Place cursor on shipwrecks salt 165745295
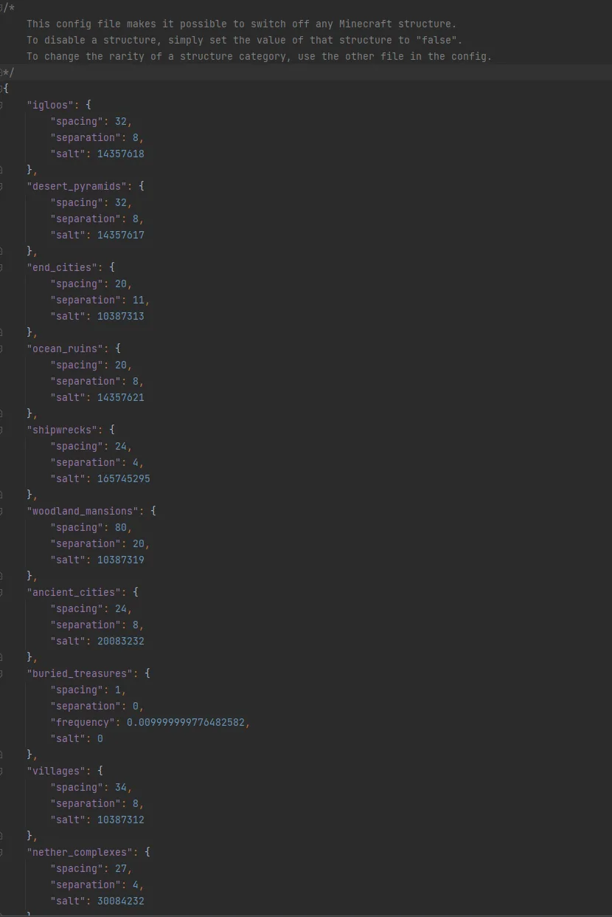This screenshot has height=917, width=612. pyautogui.click(x=124, y=478)
